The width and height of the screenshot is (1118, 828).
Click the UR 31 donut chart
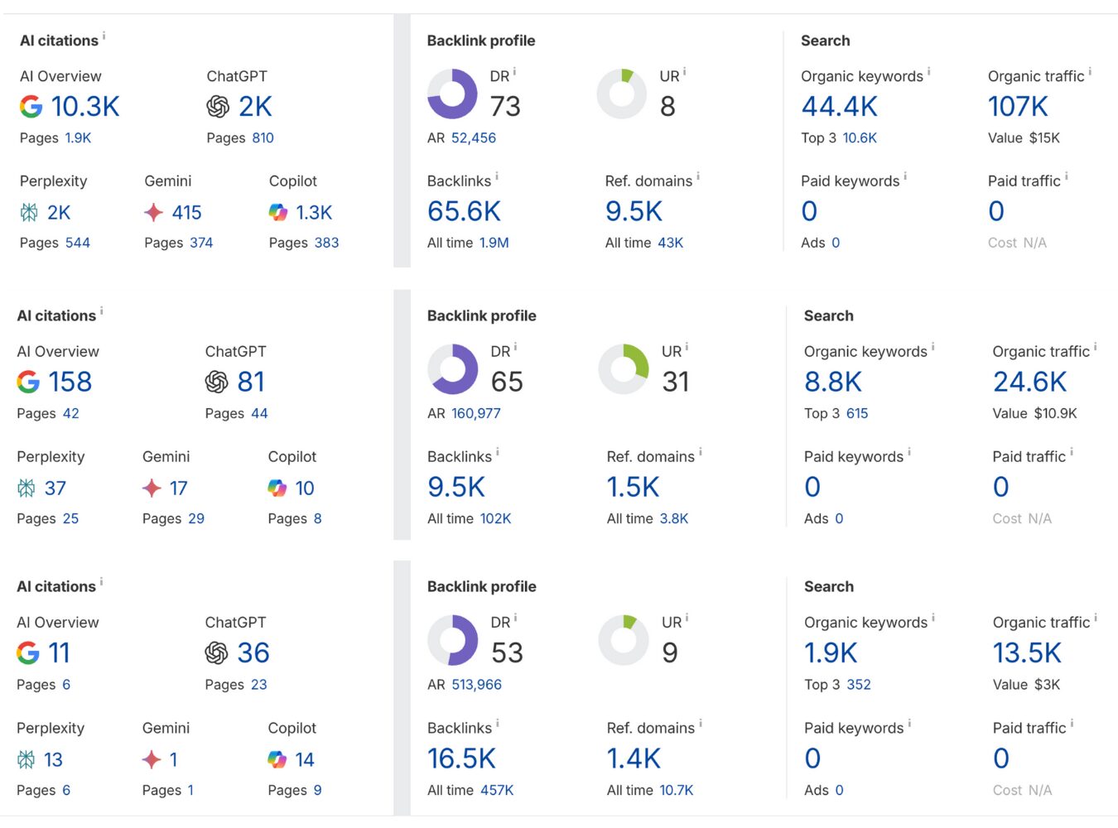pos(624,369)
